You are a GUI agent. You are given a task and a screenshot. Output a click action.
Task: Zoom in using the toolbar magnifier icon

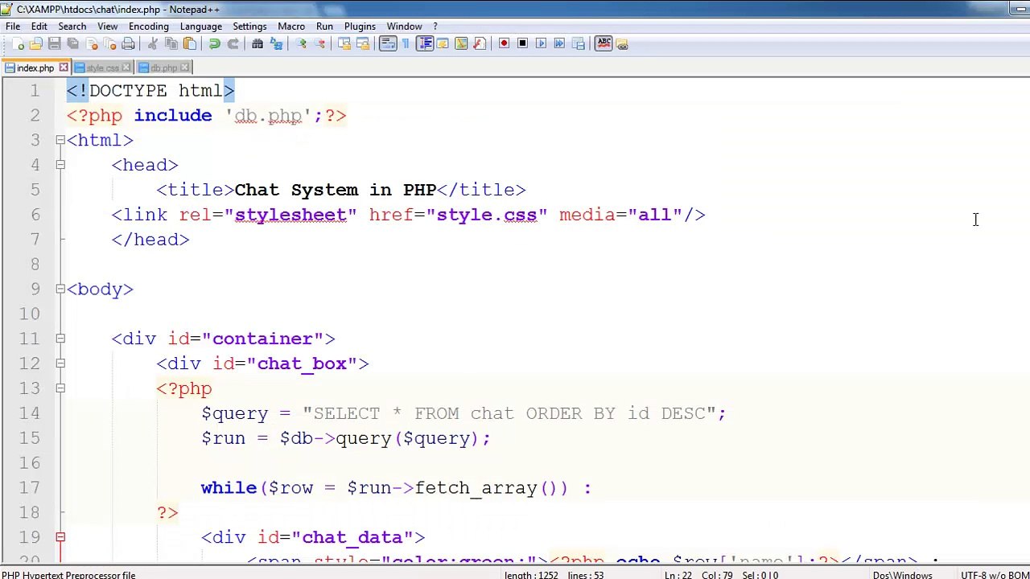click(301, 43)
